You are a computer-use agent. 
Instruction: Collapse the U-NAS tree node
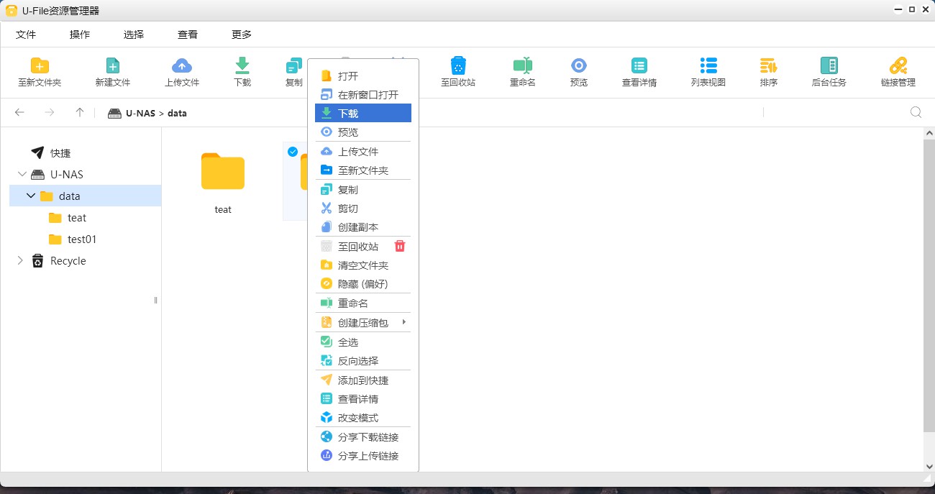pos(22,174)
